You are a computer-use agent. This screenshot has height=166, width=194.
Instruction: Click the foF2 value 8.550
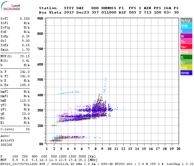(x=25, y=19)
